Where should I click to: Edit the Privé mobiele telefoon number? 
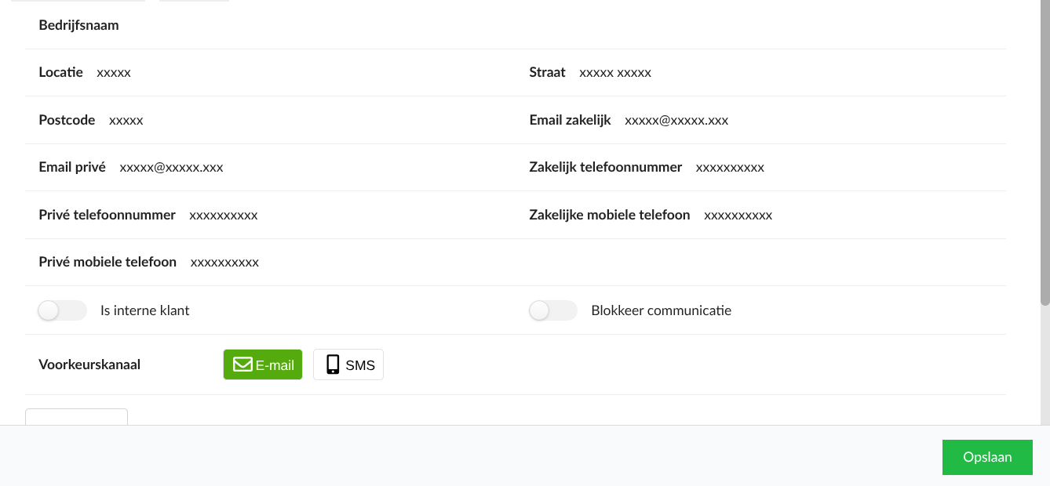click(x=224, y=263)
